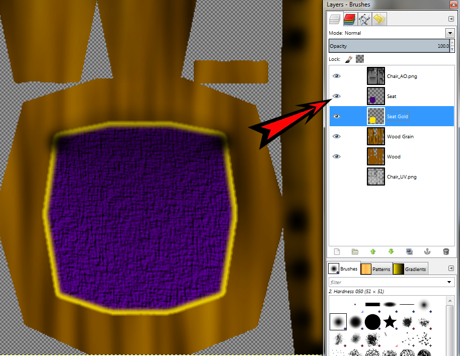Select the solid black rectangular block brush
460x356 pixels.
click(x=372, y=304)
